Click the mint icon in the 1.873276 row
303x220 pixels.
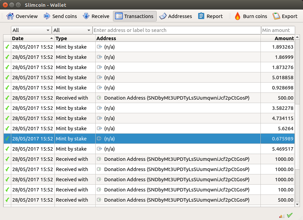pos(99,67)
